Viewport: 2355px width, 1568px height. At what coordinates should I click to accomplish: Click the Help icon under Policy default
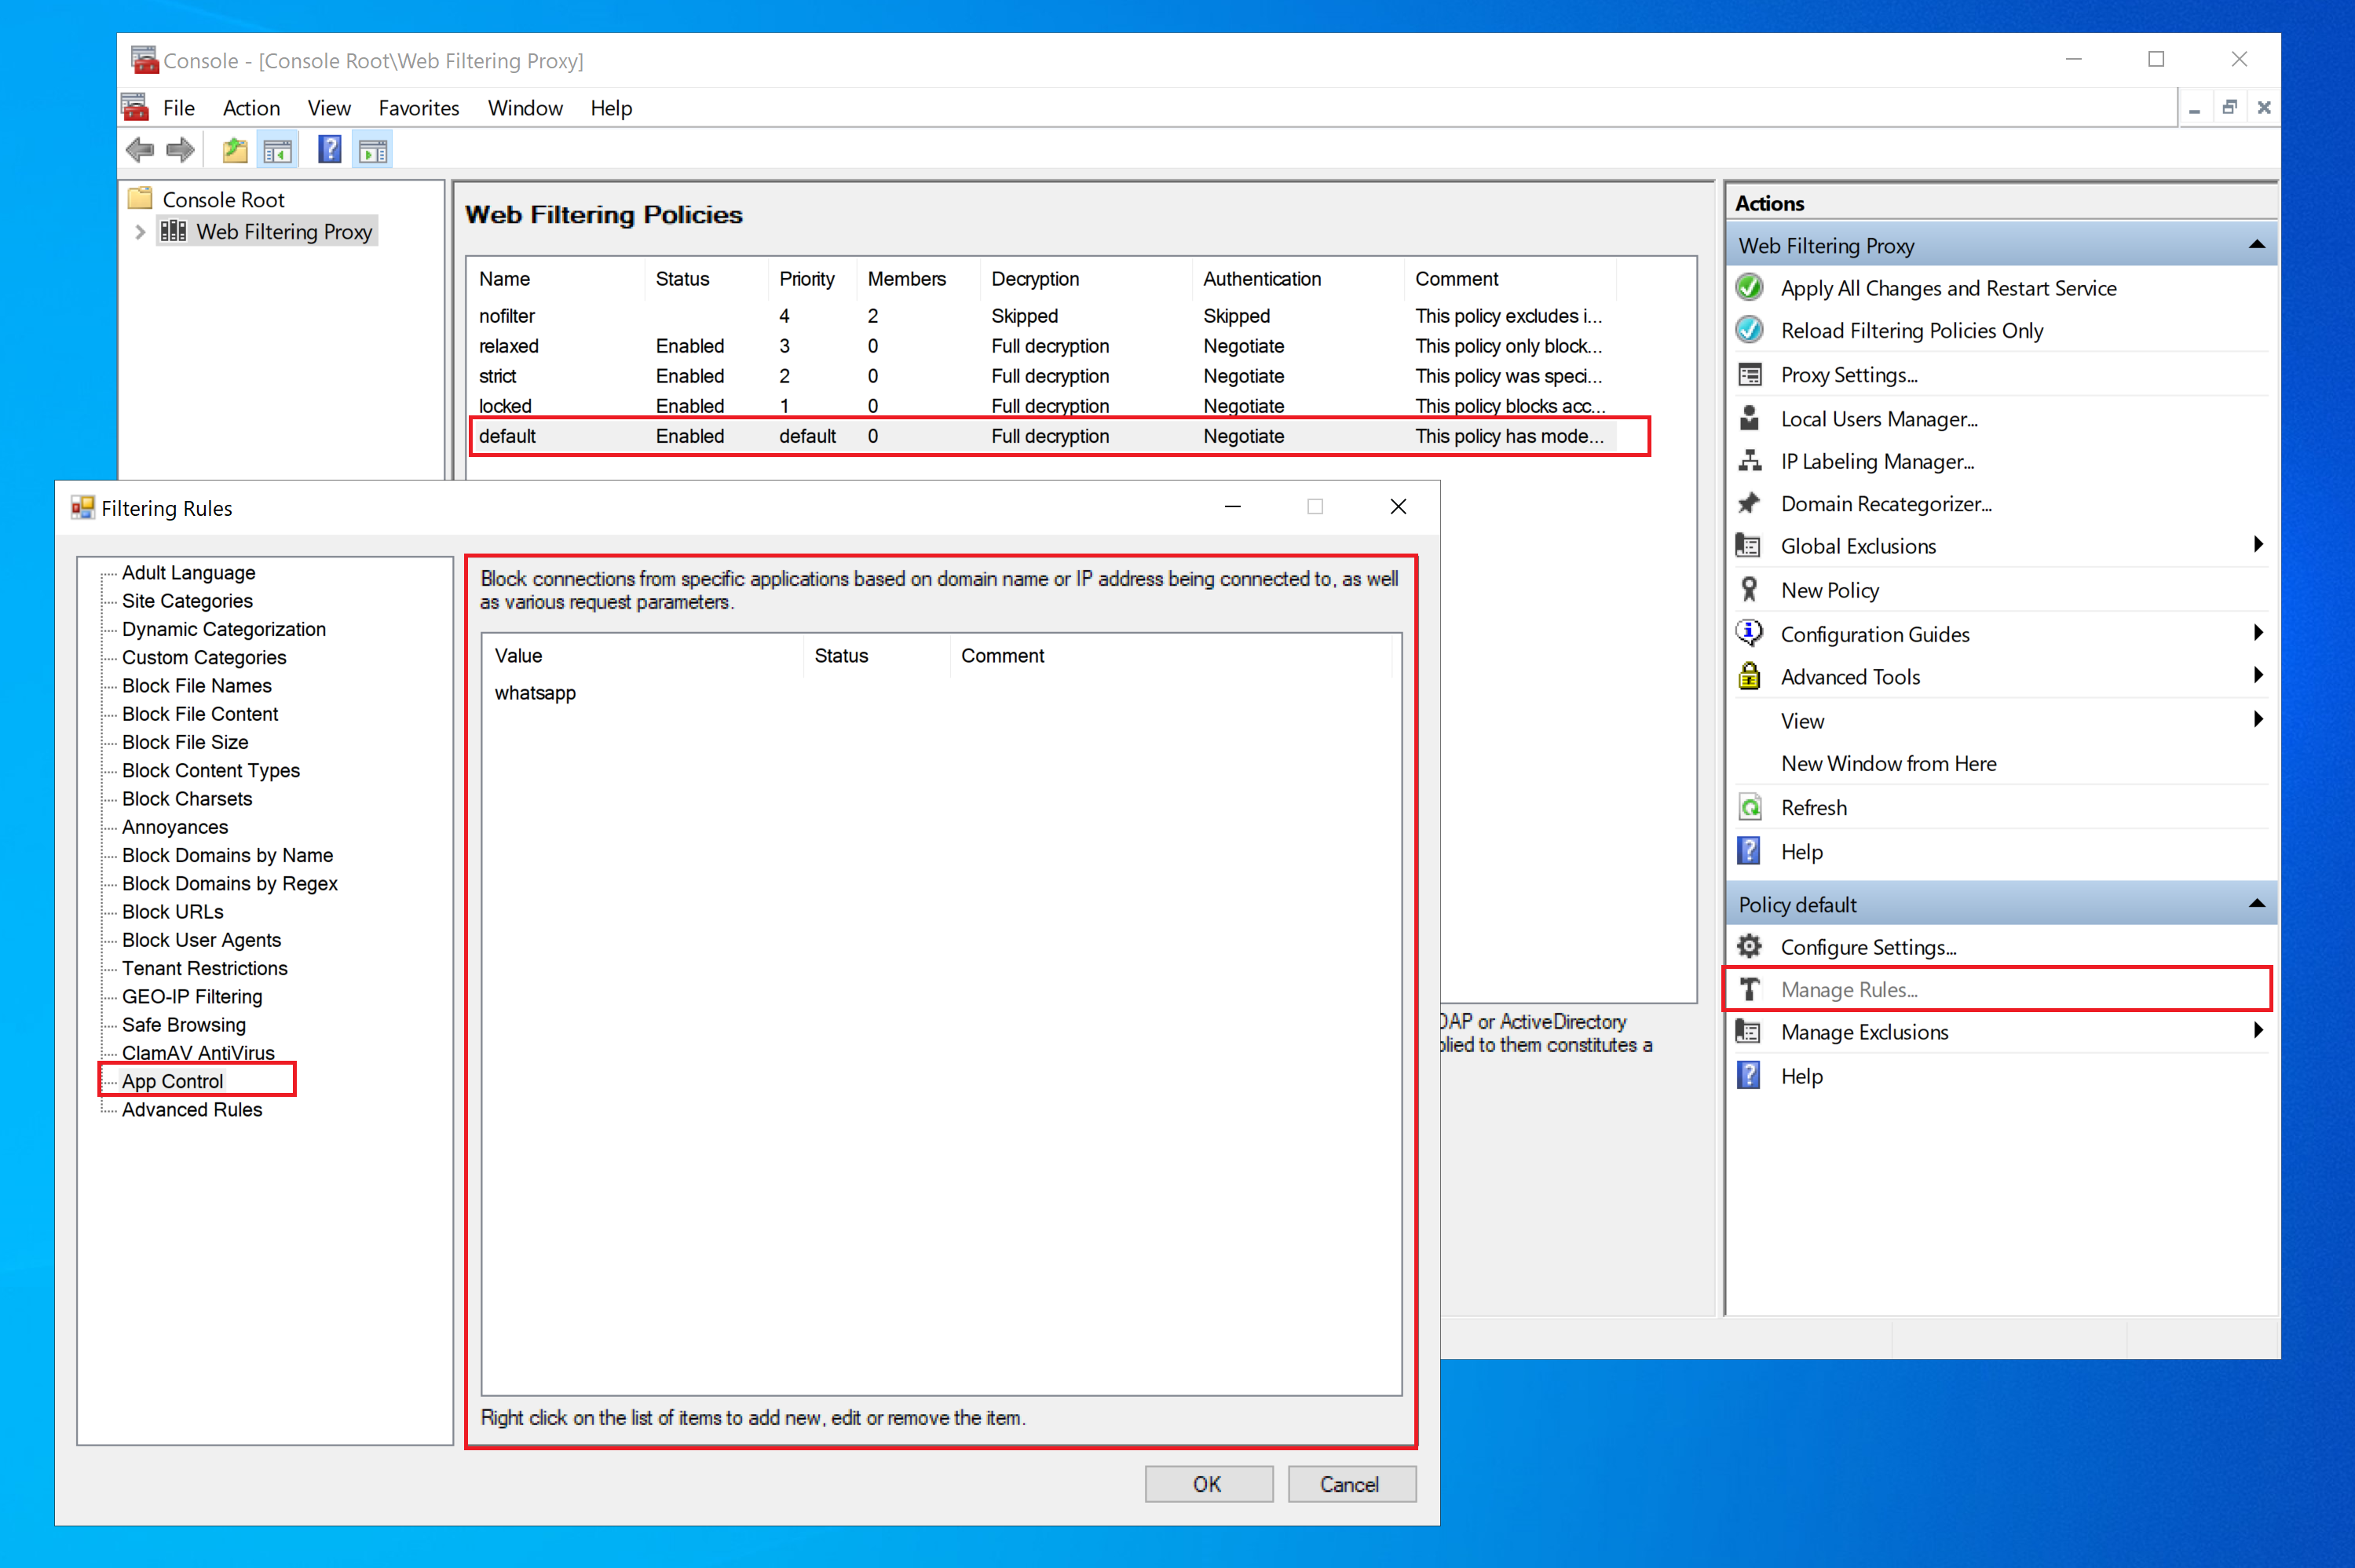pos(1749,1076)
